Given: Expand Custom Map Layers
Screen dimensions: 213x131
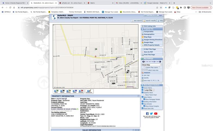Looking at the screenshot, I should point(152,67).
